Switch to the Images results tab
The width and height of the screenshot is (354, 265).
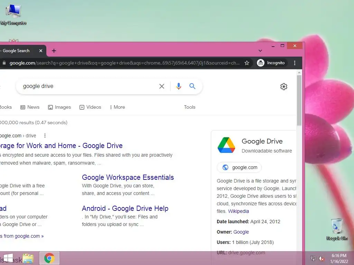coord(59,107)
